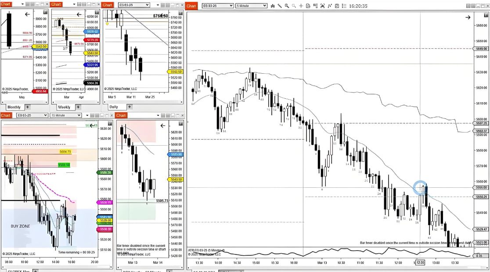Open the Properties list icon beside the clock
The height and width of the screenshot is (272, 490).
coord(343,6)
